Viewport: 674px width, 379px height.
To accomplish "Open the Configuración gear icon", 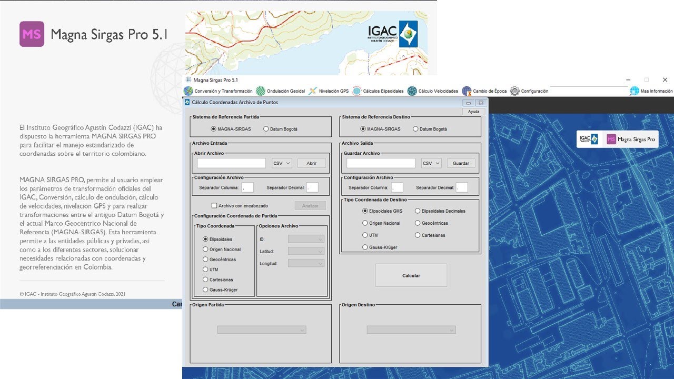I will [514, 91].
